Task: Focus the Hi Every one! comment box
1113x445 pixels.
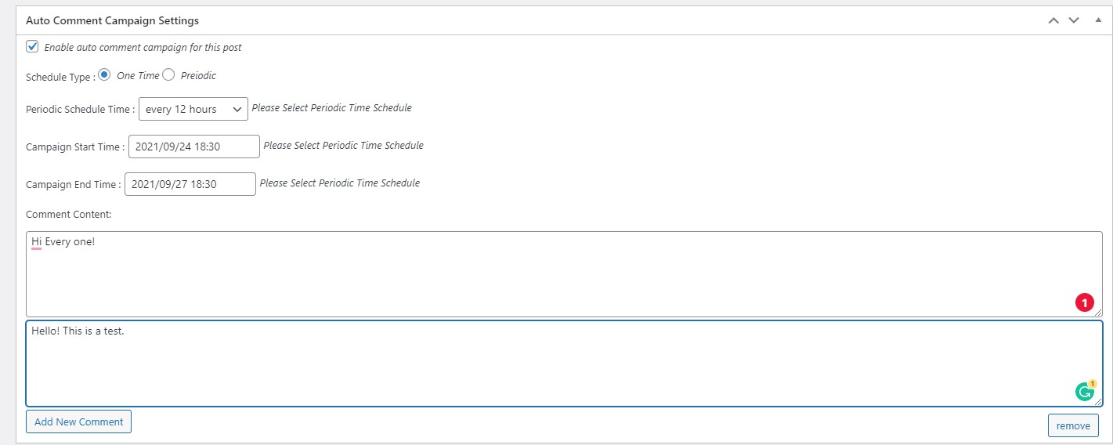Action: click(x=564, y=274)
